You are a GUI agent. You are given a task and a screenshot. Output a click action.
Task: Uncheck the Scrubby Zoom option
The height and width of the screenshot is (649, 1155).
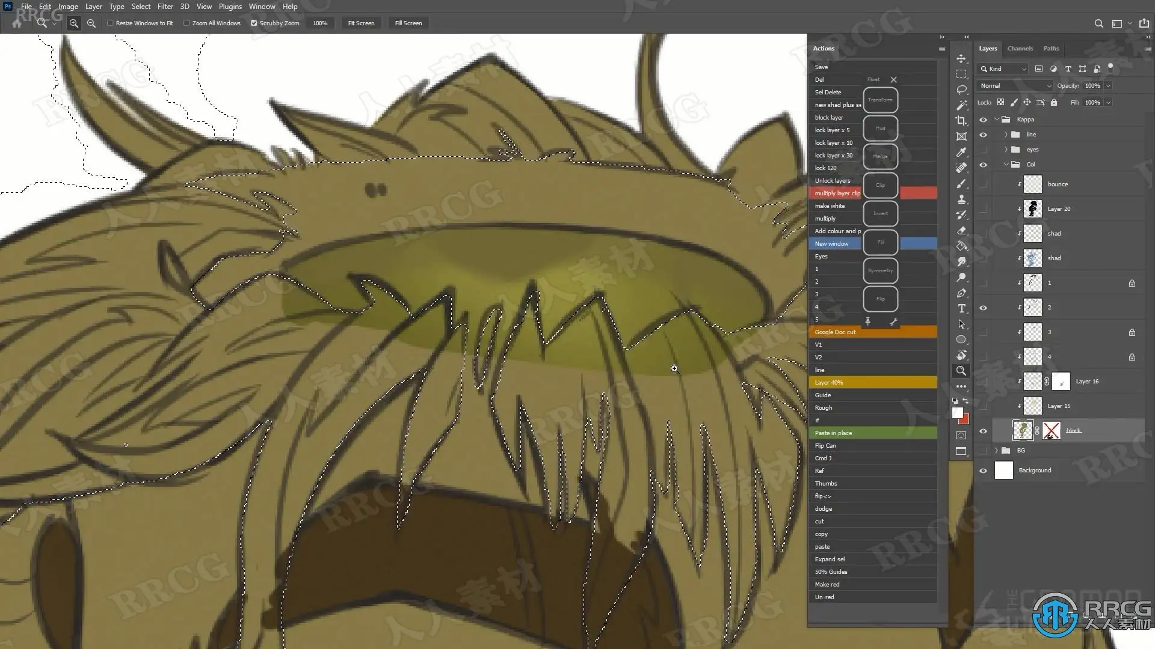tap(254, 23)
